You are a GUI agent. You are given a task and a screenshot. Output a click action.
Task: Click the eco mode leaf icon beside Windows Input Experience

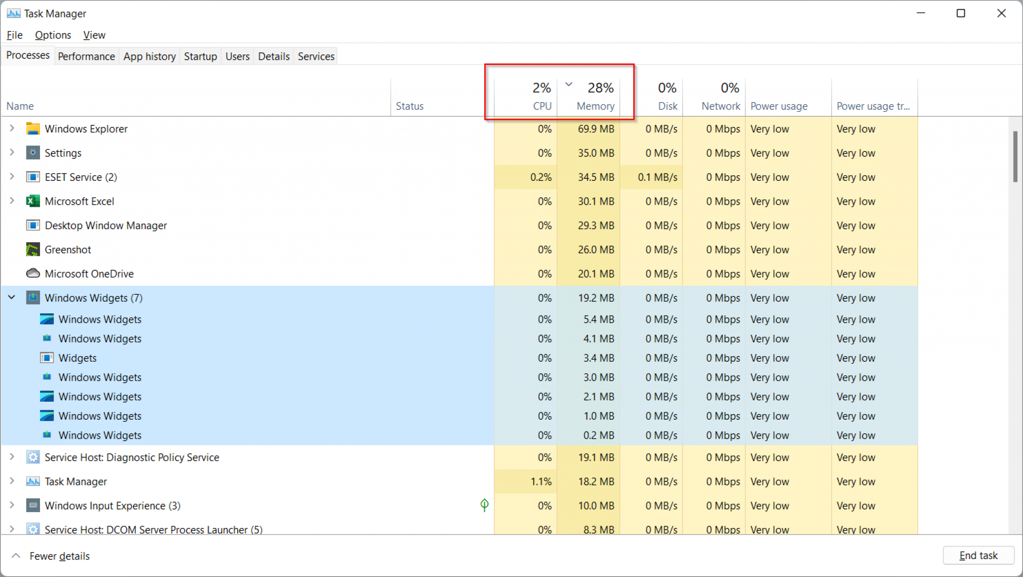click(484, 505)
